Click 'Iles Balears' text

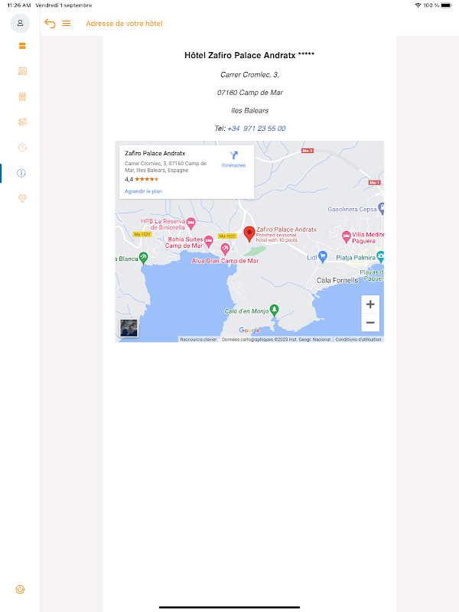pos(250,110)
